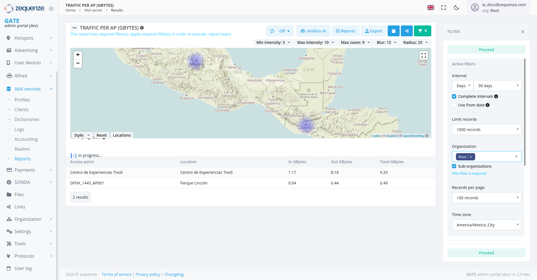537x280 pixels.
Task: Click the Export button
Action: coord(374,31)
